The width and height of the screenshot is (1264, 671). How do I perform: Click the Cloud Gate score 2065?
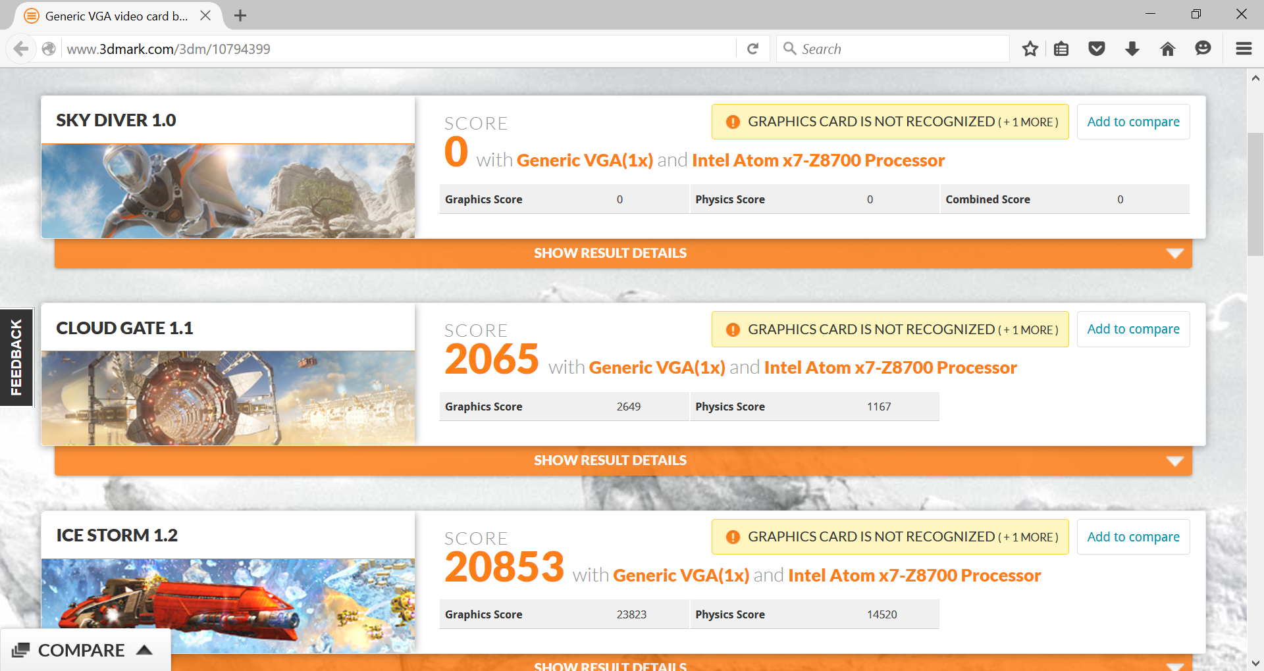(x=491, y=359)
